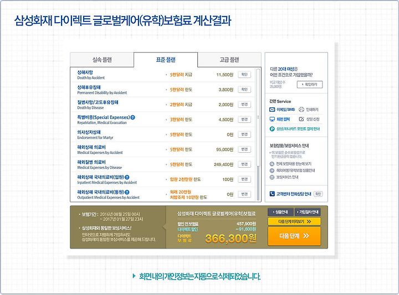The image size is (399, 295).
Task: Click the 95,000원 premium value
Action: (x=224, y=149)
